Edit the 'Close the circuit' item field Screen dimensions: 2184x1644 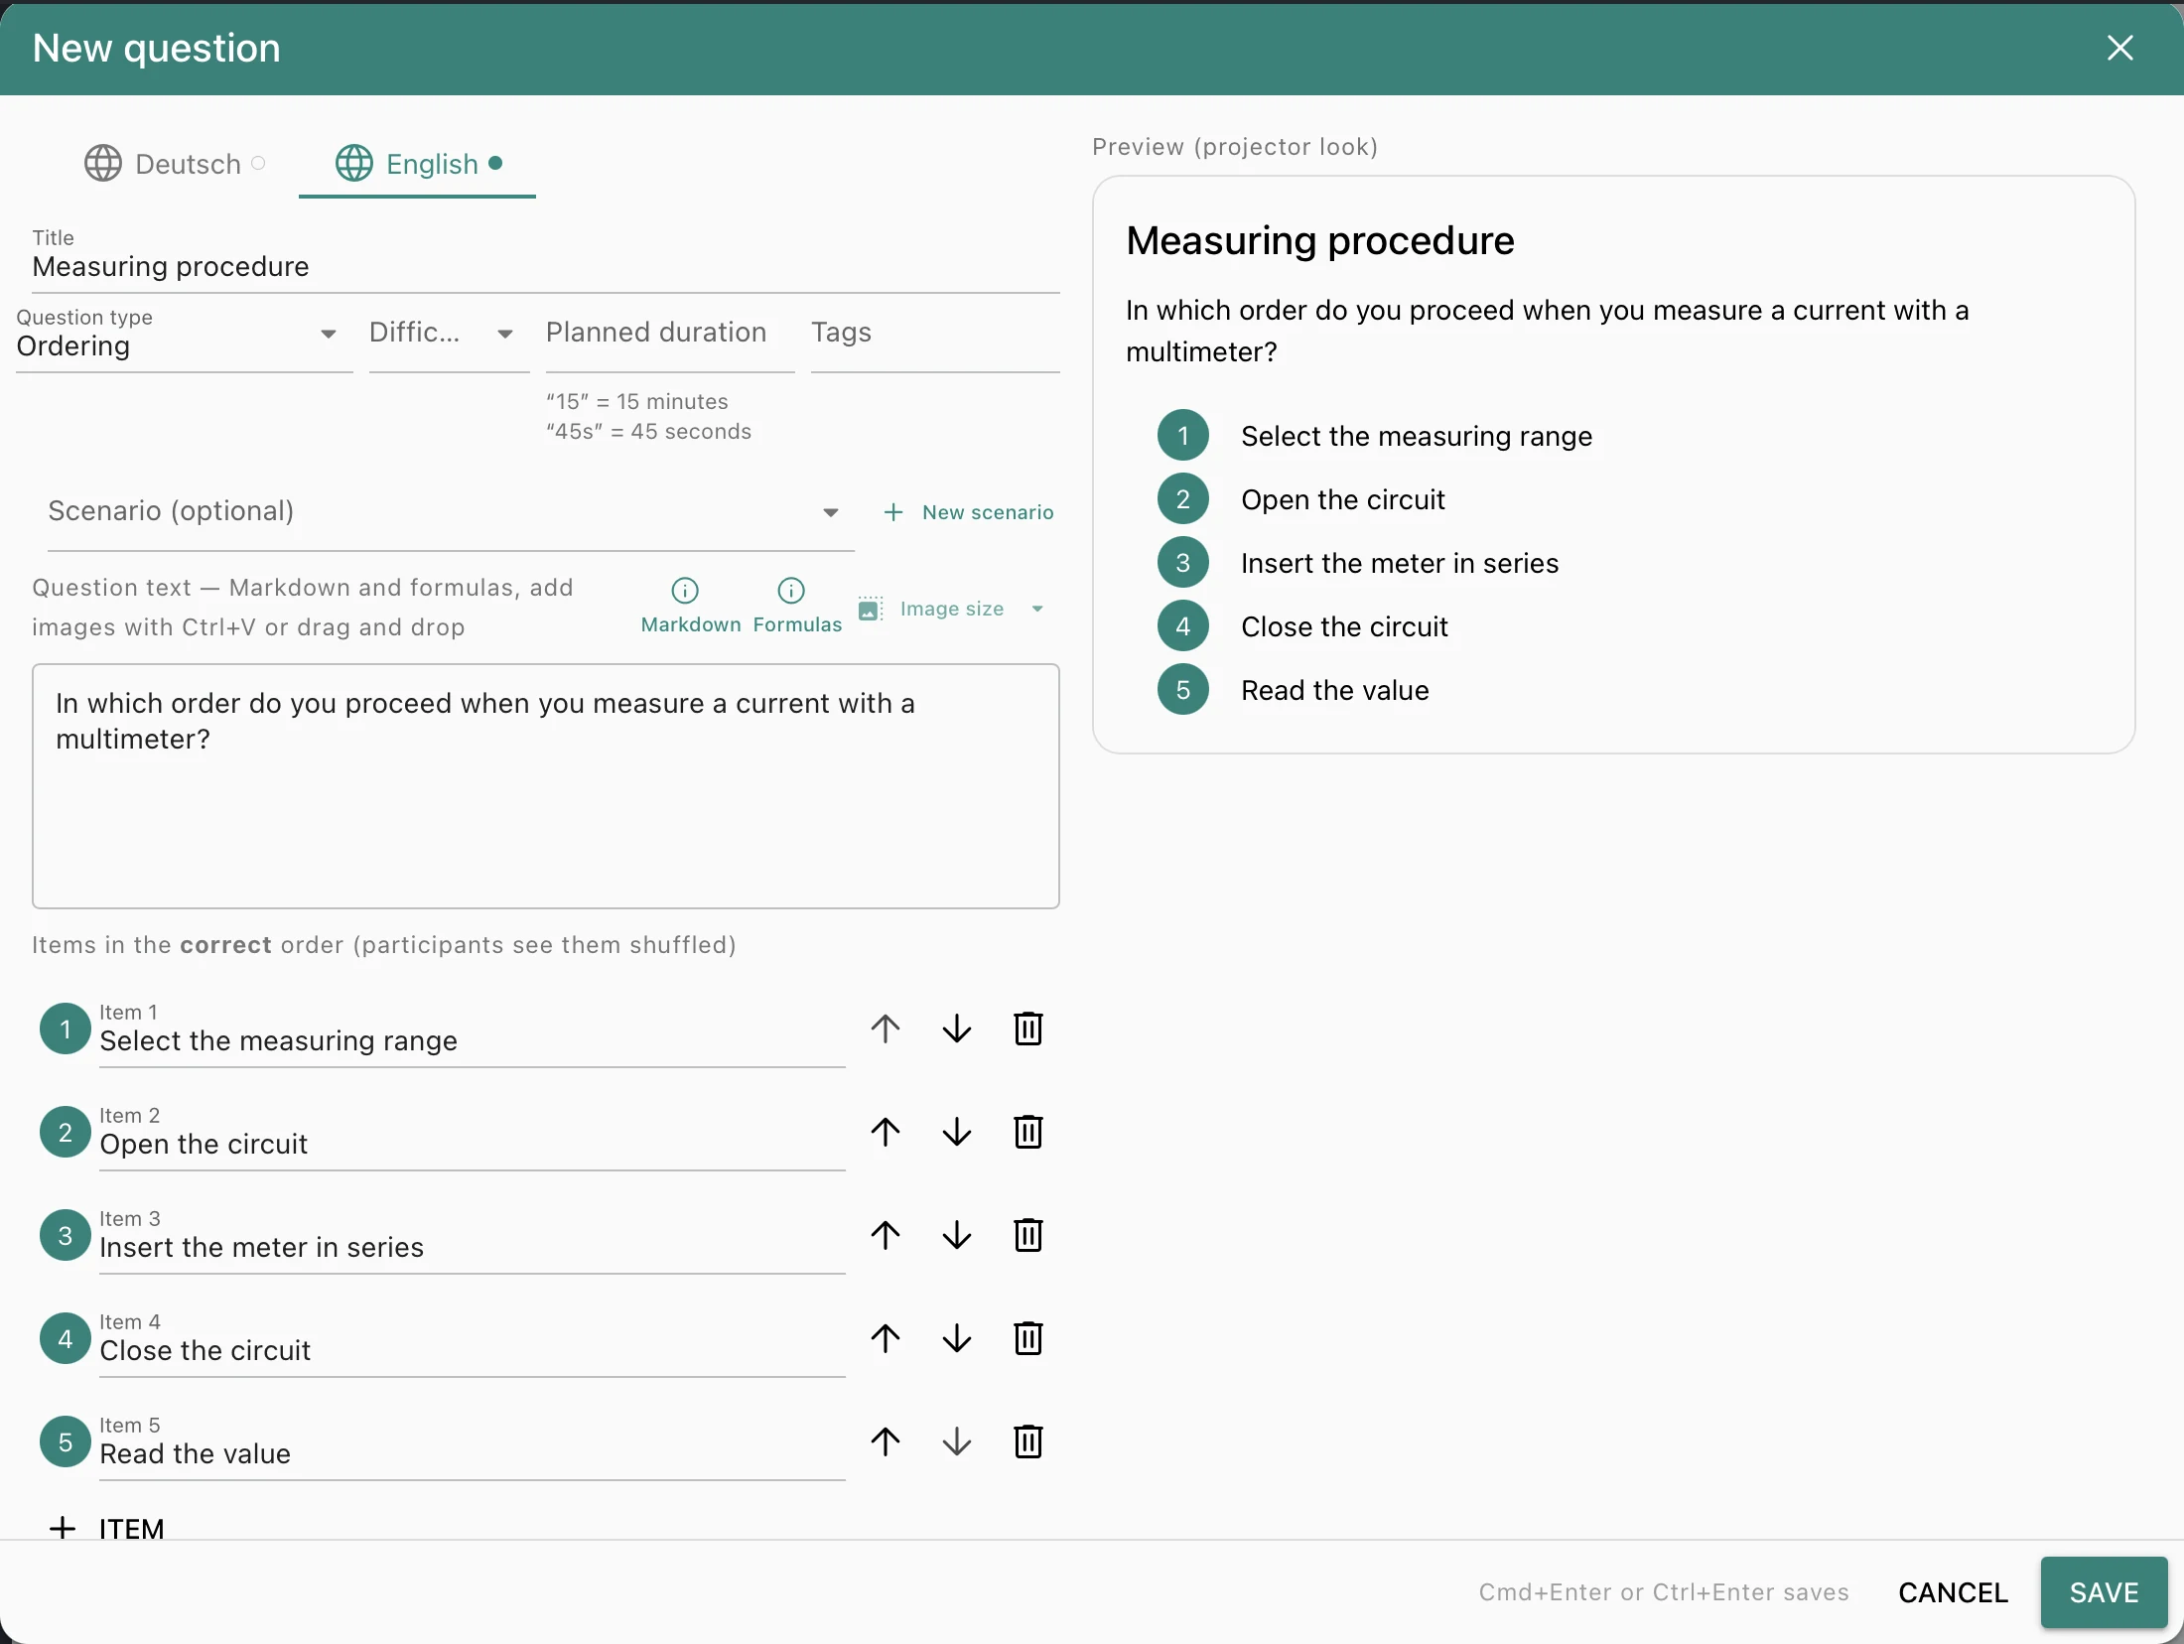click(x=473, y=1342)
